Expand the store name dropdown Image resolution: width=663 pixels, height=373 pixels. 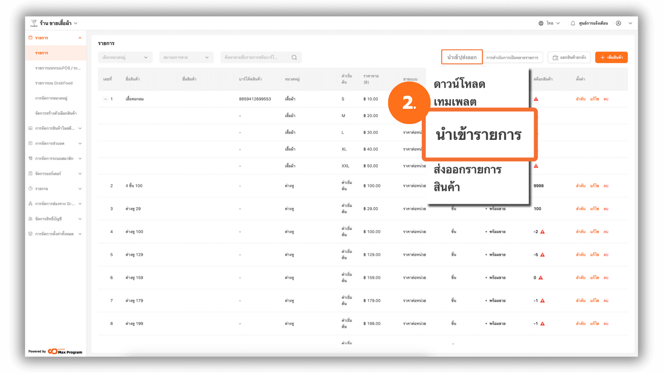pos(76,23)
